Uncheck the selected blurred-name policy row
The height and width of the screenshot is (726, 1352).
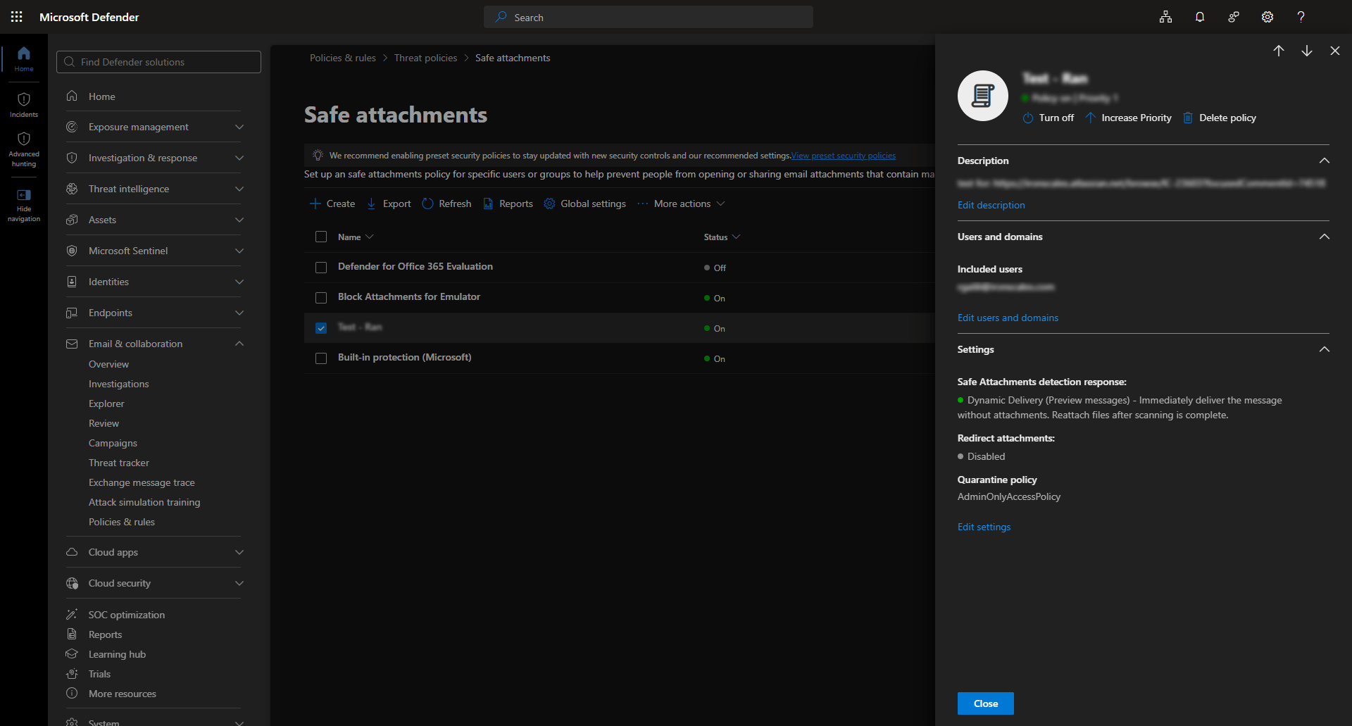(321, 328)
